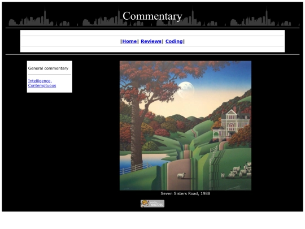Open the Coding page link

click(x=174, y=41)
